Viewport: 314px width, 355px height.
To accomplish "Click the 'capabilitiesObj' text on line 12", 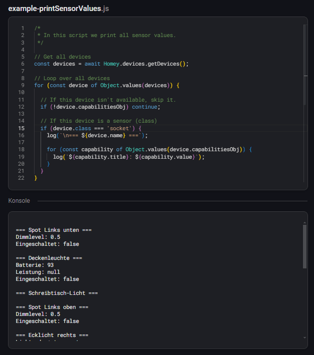I will point(102,107).
